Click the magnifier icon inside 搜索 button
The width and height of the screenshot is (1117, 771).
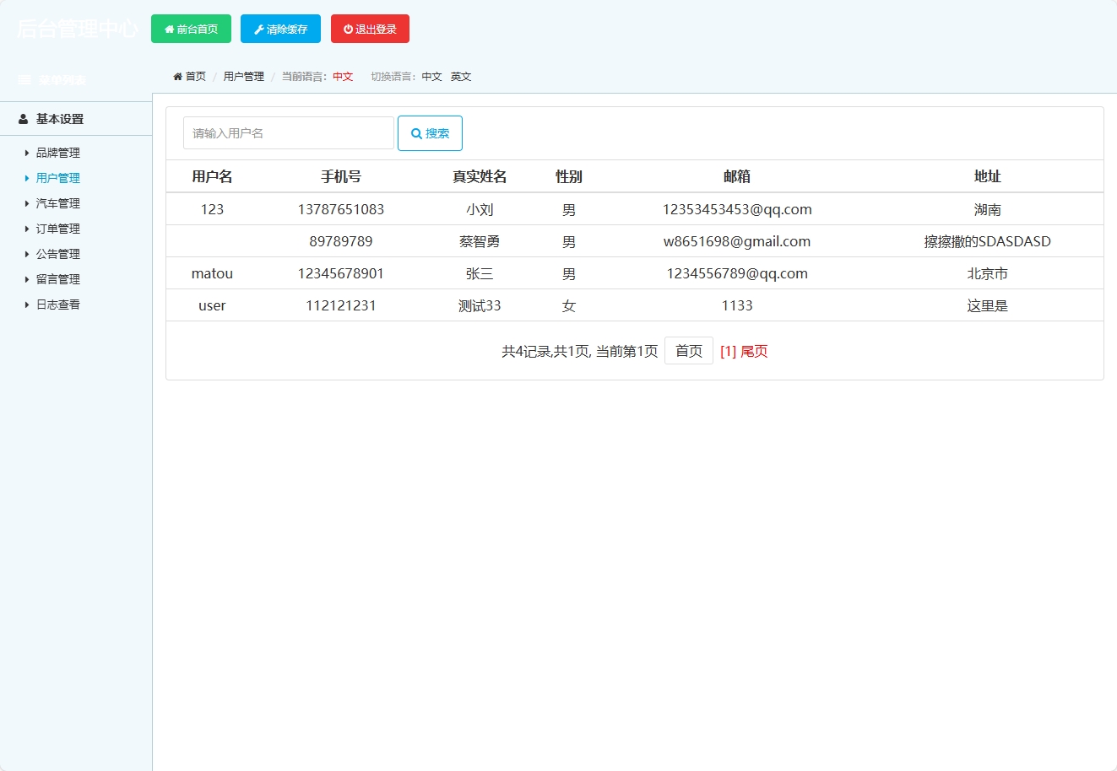tap(415, 132)
